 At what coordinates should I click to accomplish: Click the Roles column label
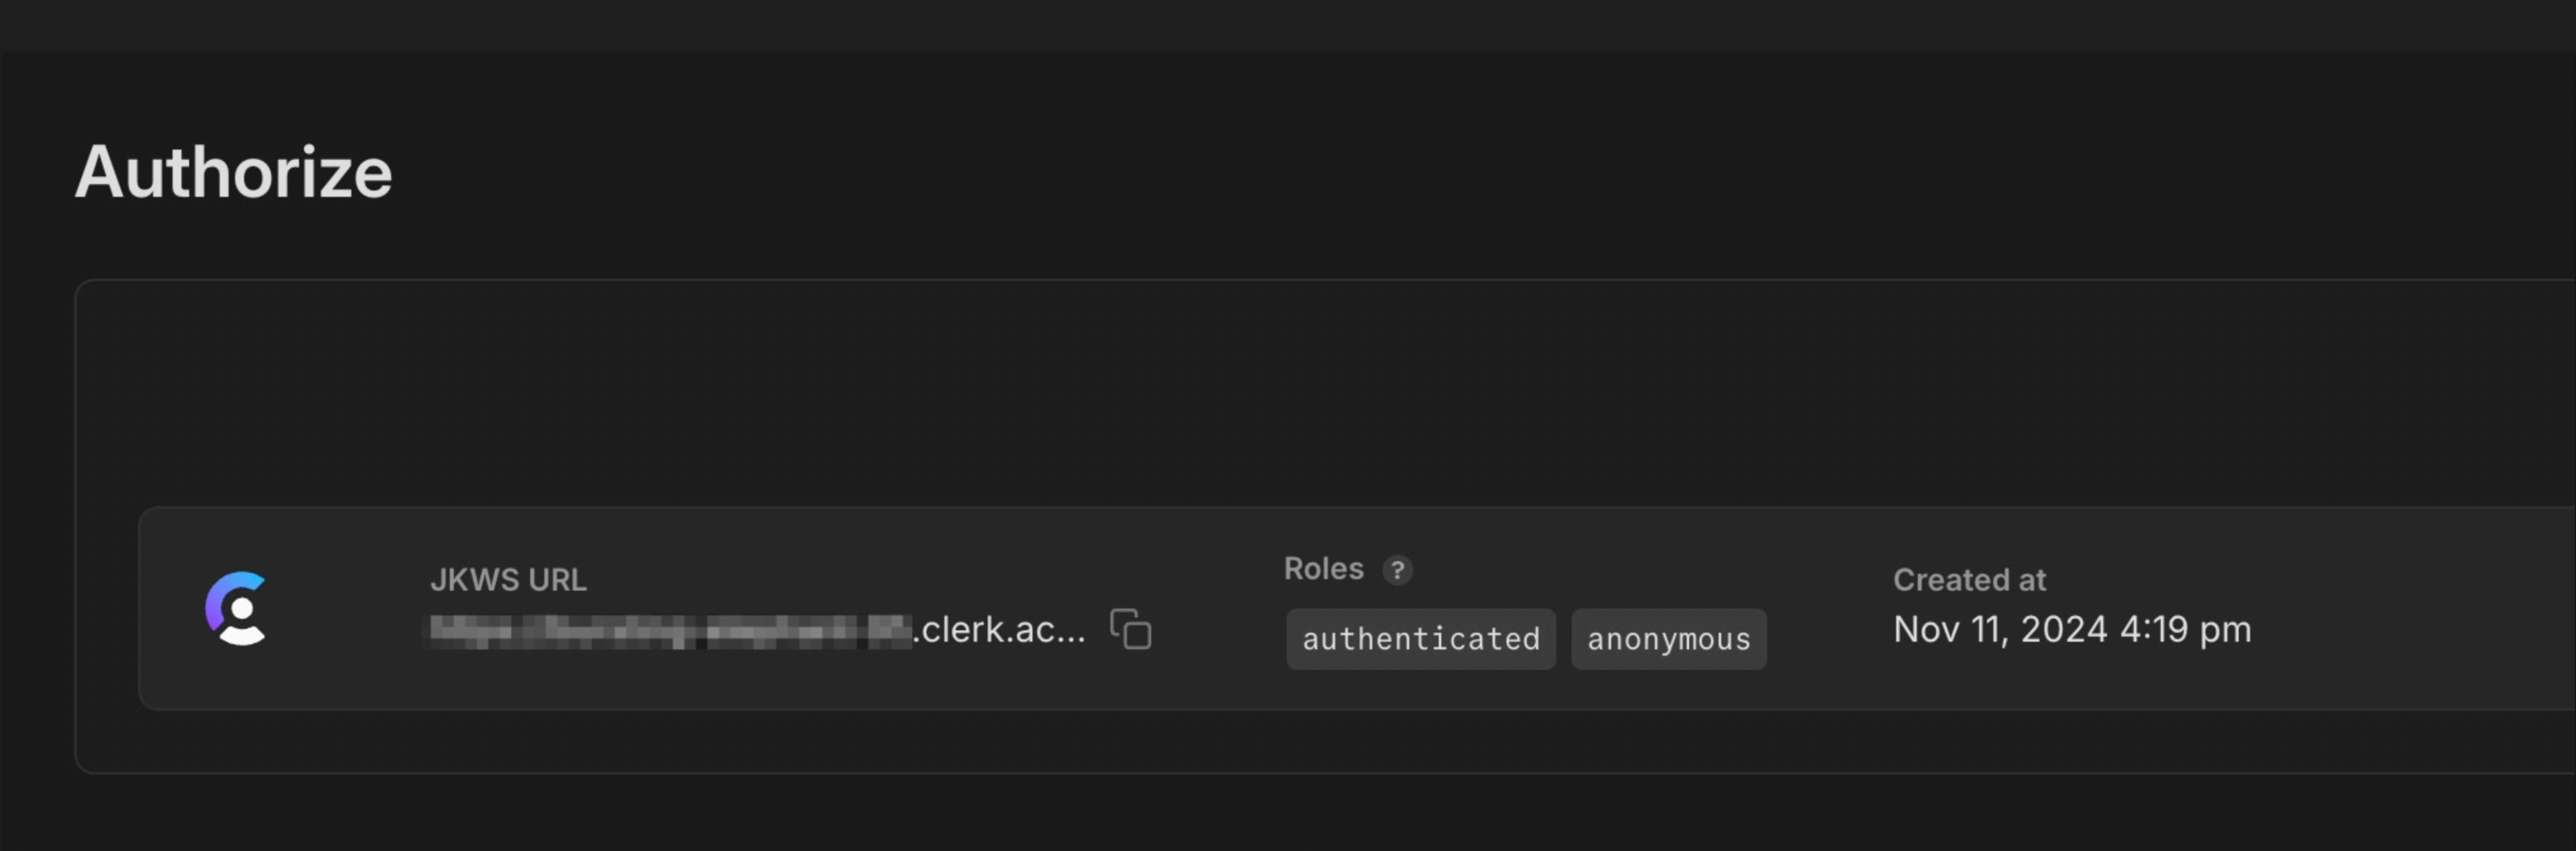pos(1323,569)
